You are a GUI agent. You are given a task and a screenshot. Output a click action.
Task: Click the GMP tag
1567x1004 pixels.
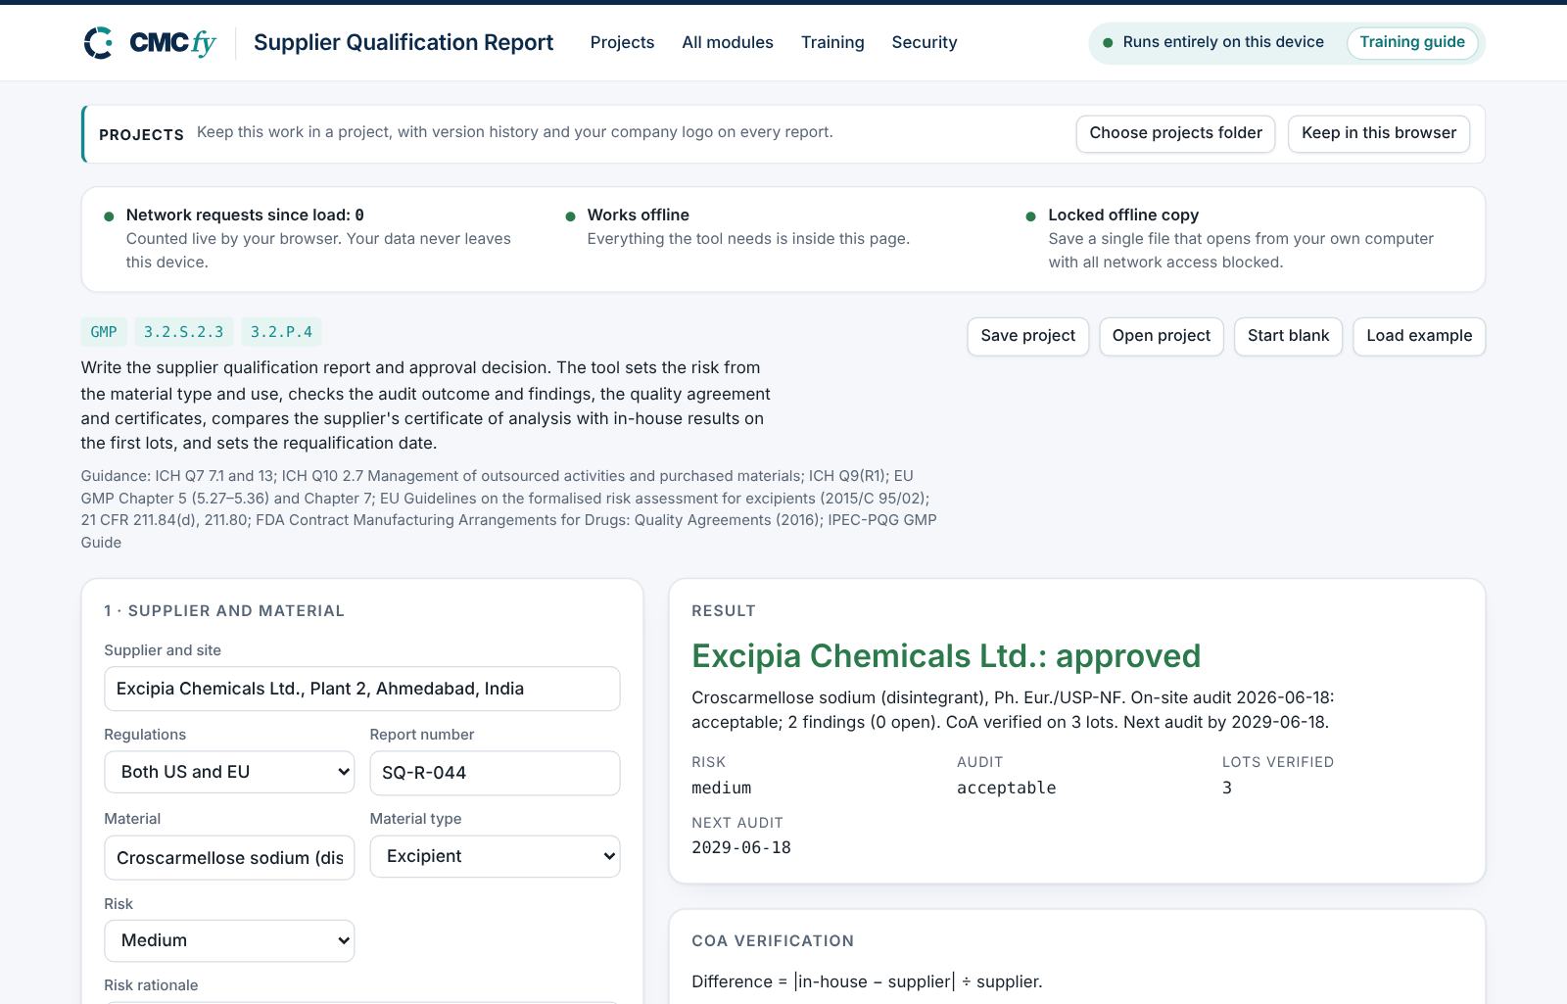(104, 332)
